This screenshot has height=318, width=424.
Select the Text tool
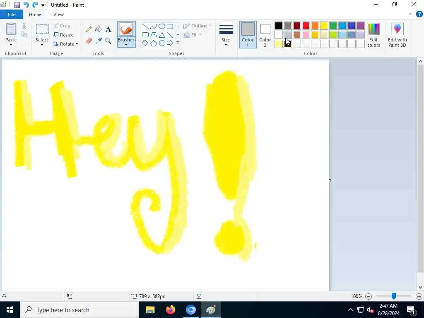[x=108, y=29]
